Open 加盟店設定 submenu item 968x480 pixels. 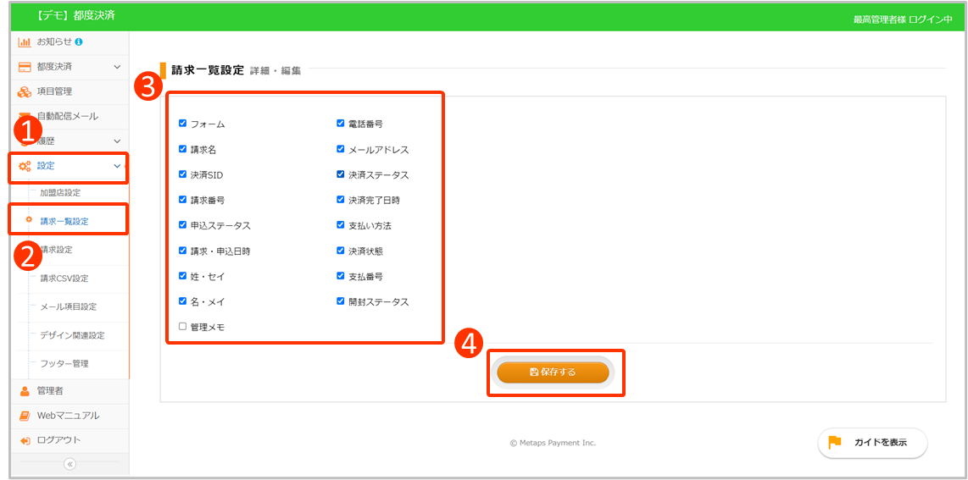click(60, 193)
